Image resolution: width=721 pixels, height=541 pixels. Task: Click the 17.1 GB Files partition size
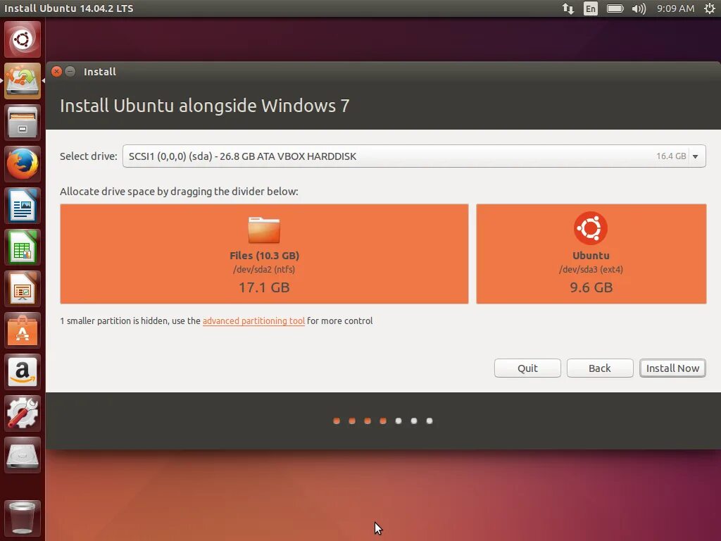tap(264, 287)
